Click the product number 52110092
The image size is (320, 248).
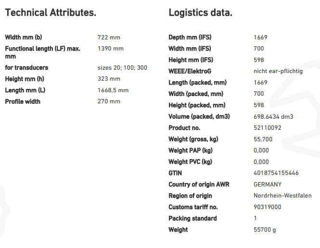[267, 128]
